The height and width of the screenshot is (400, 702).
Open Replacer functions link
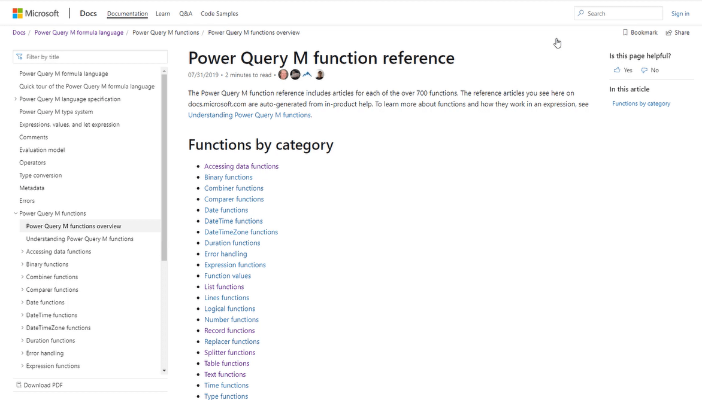(232, 341)
